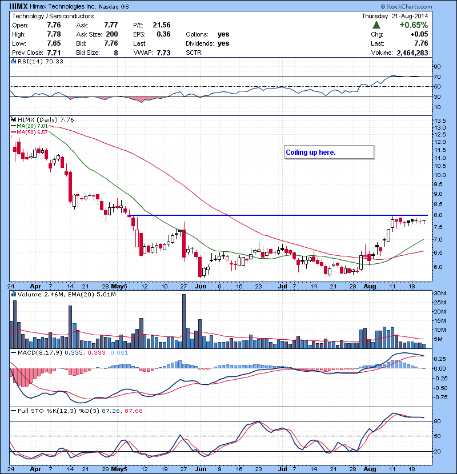Screen dimensions: 457x474
Task: Select 'Himax Technologies Inc.' company name
Action: pyautogui.click(x=63, y=6)
